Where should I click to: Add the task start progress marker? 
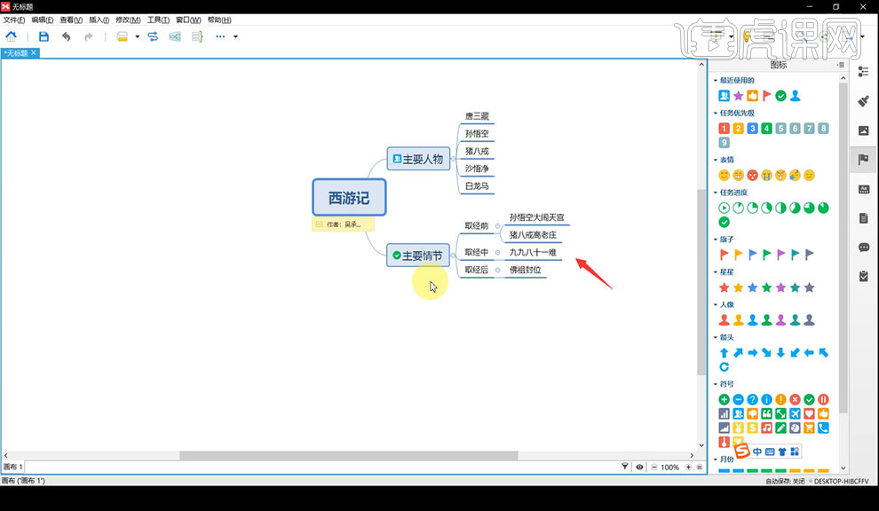[x=725, y=208]
